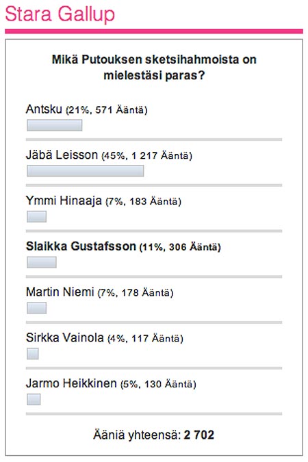Select the bold Slaikka Gustafsson option
The image size is (308, 462).
click(x=123, y=246)
